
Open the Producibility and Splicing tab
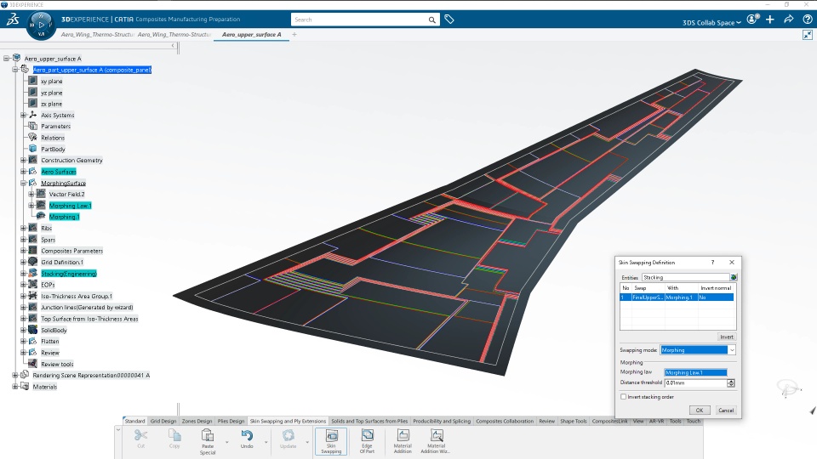click(x=442, y=421)
